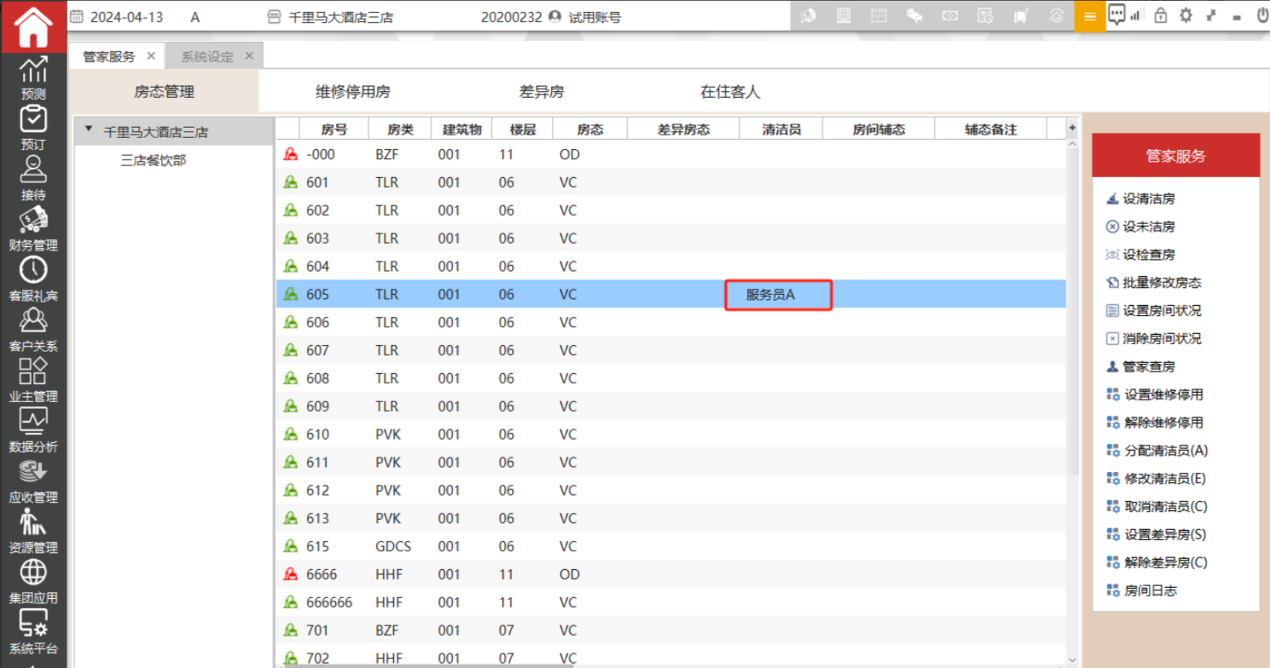The image size is (1270, 668).
Task: Click the bed icon in top toolbar
Action: 914,16
